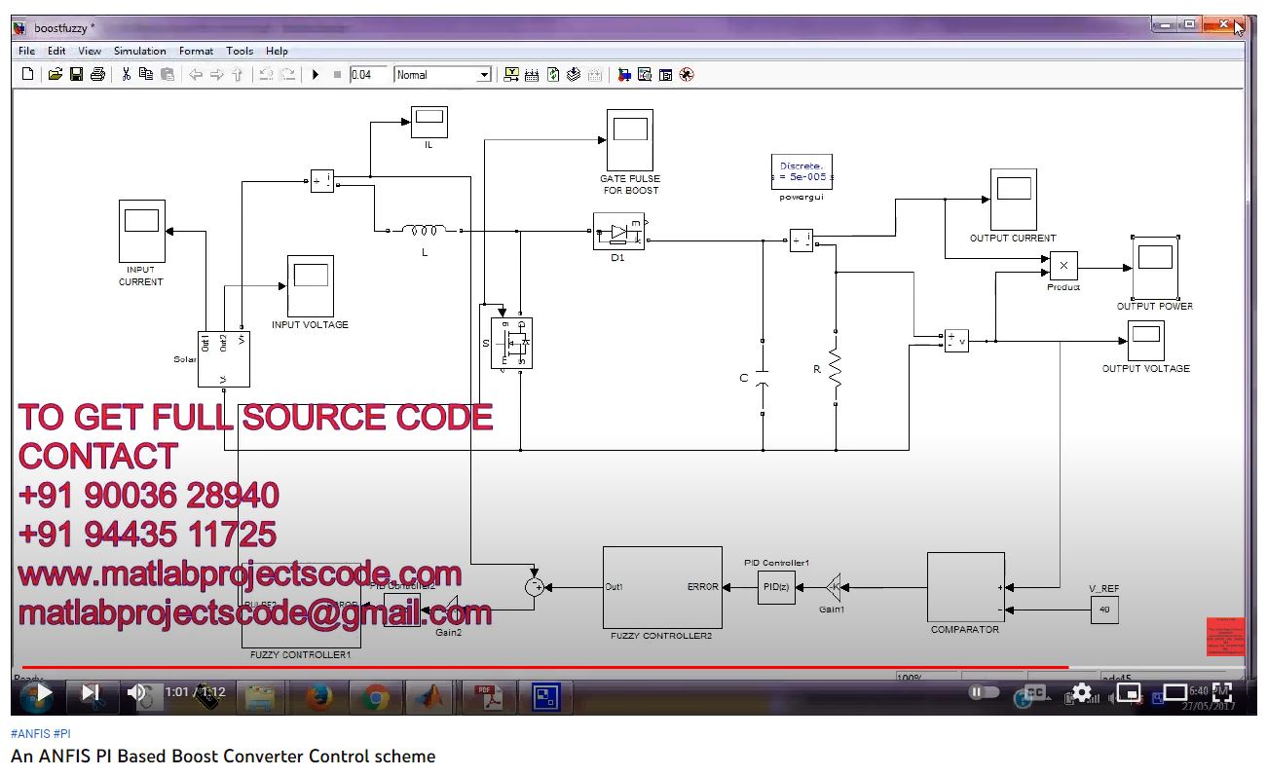Click the simulation stop time field 0.04
Image resolution: width=1267 pixels, height=776 pixels.
(x=368, y=75)
